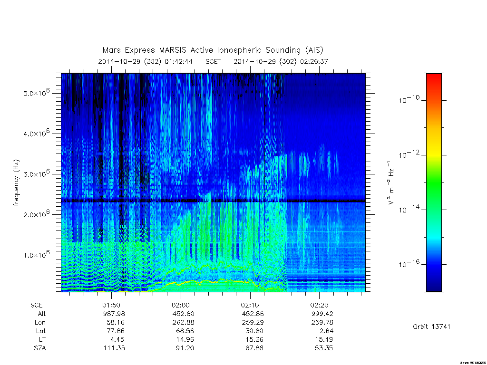This screenshot has width=487, height=365.
Task: Click the frequency (Hz) axis title
Action: click(x=16, y=183)
